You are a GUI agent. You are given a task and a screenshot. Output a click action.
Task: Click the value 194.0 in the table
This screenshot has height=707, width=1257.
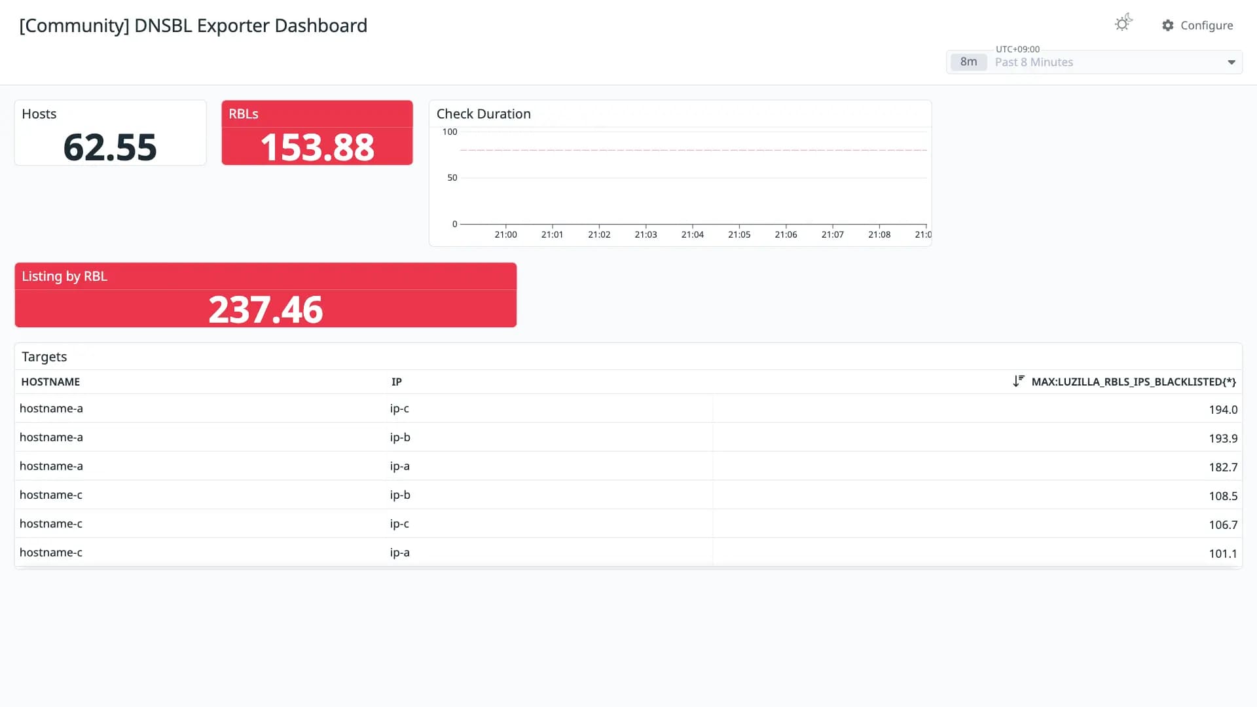(x=1223, y=410)
